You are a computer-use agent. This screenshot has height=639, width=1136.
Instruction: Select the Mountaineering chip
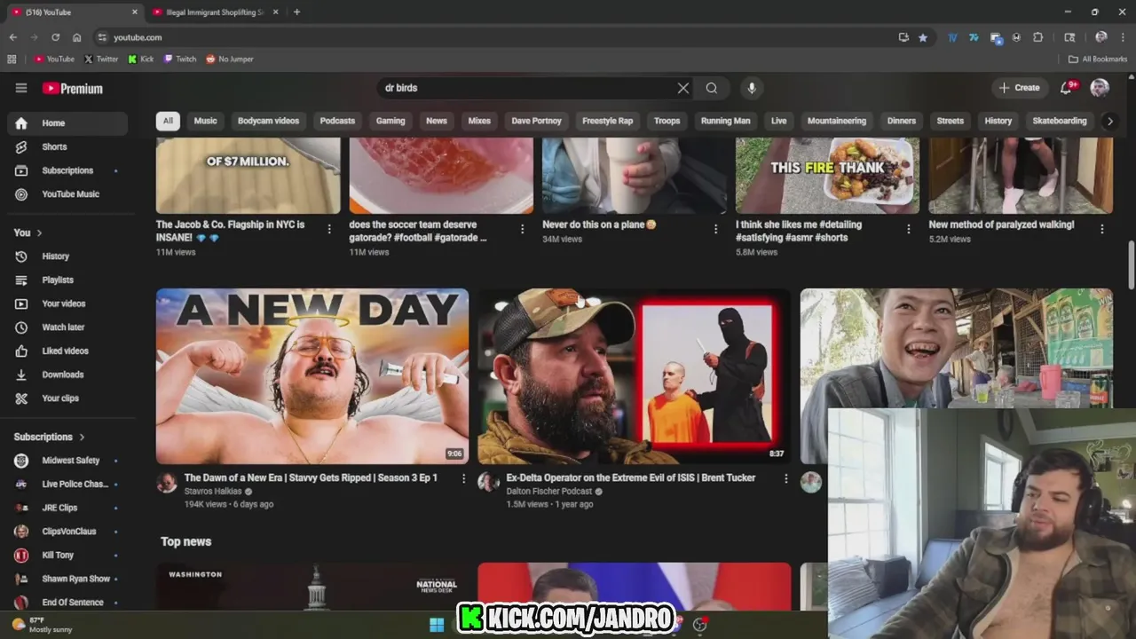(837, 121)
